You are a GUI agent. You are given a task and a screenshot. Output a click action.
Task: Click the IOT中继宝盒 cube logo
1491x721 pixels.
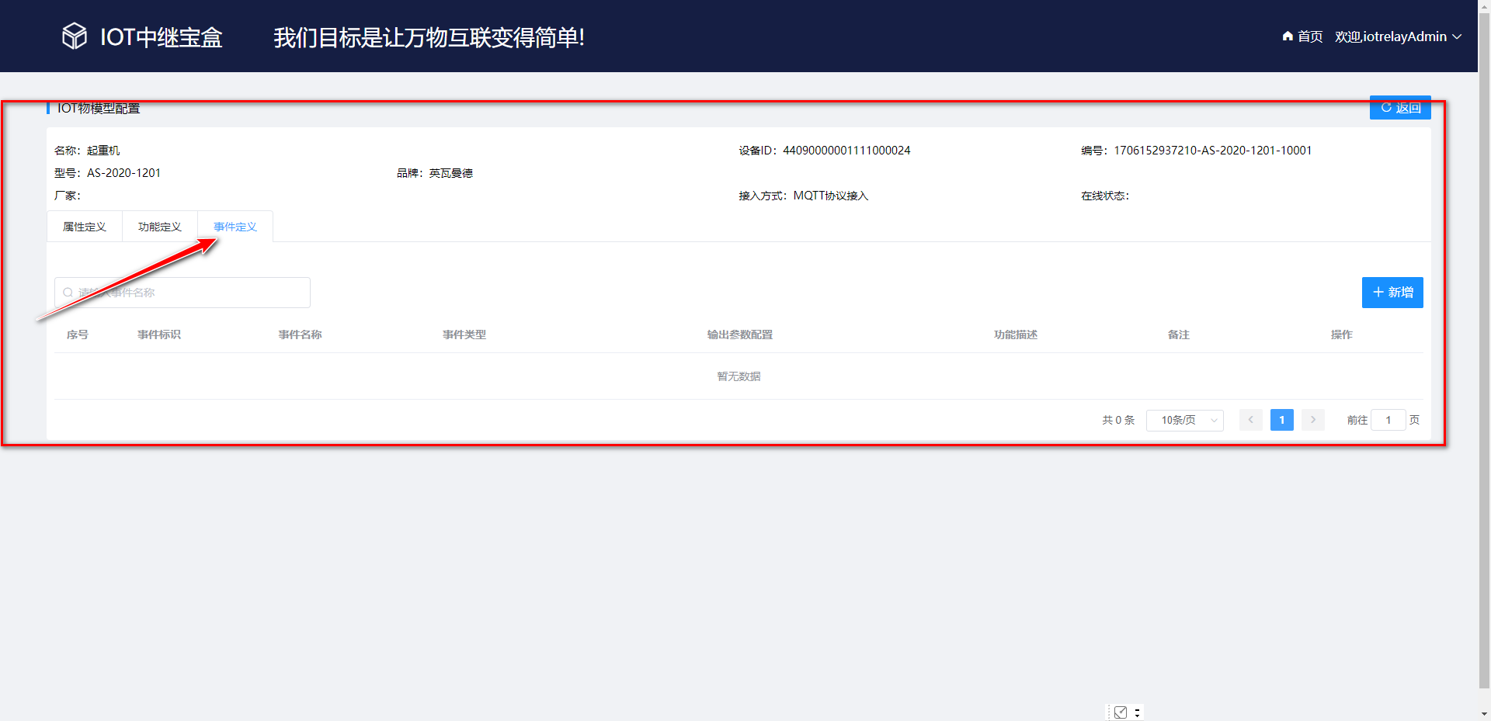pos(74,35)
